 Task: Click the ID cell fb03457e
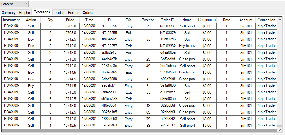109,39
